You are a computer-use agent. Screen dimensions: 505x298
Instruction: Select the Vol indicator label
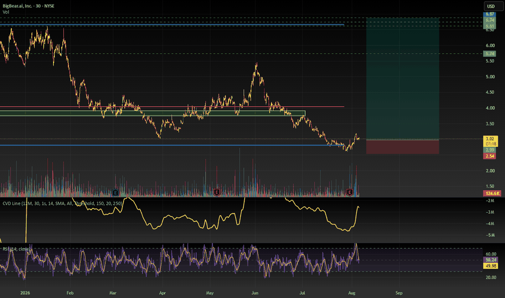pos(6,12)
